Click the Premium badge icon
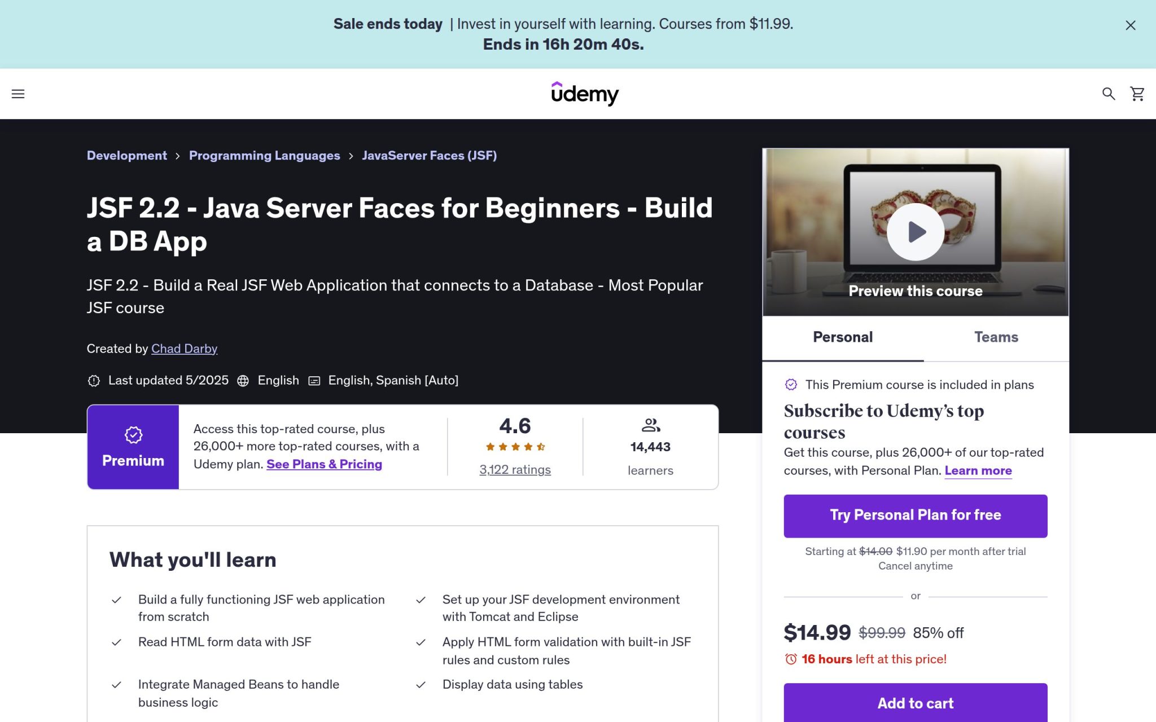The width and height of the screenshot is (1156, 722). click(x=133, y=435)
